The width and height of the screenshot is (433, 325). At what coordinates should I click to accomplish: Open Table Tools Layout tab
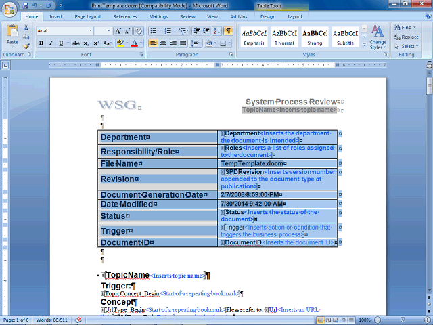pyautogui.click(x=295, y=16)
